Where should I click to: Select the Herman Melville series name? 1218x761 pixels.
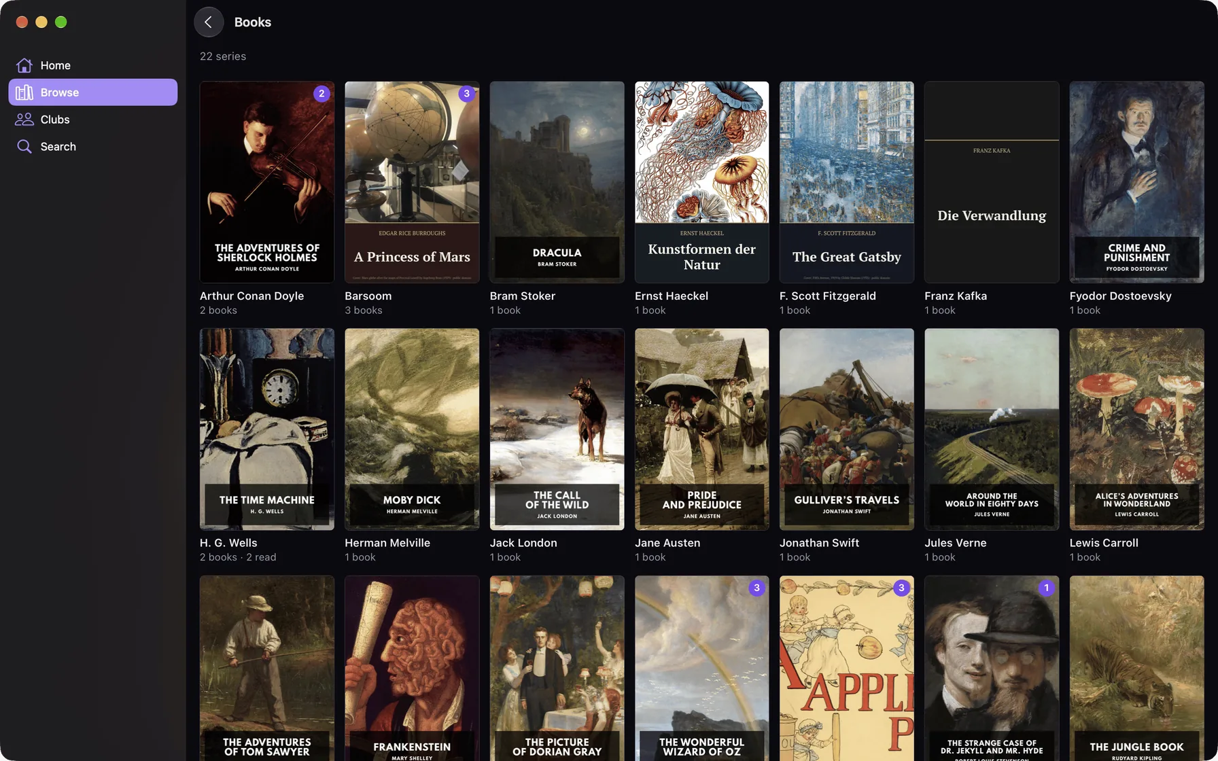pos(387,543)
